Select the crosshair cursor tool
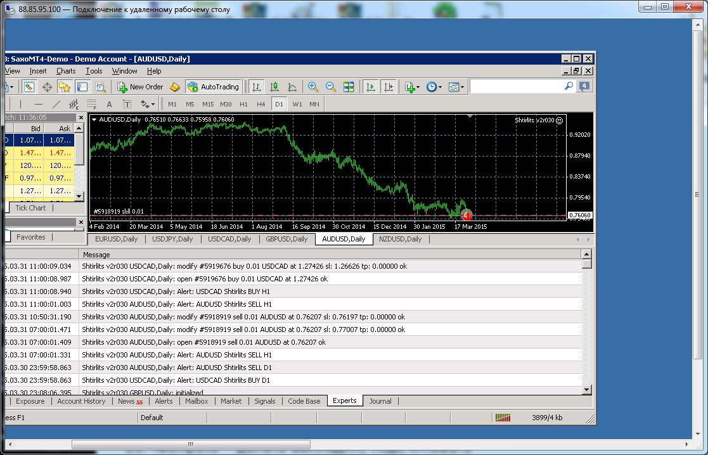 click(47, 87)
